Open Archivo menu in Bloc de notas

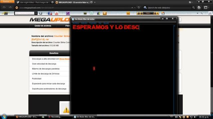click(76, 23)
